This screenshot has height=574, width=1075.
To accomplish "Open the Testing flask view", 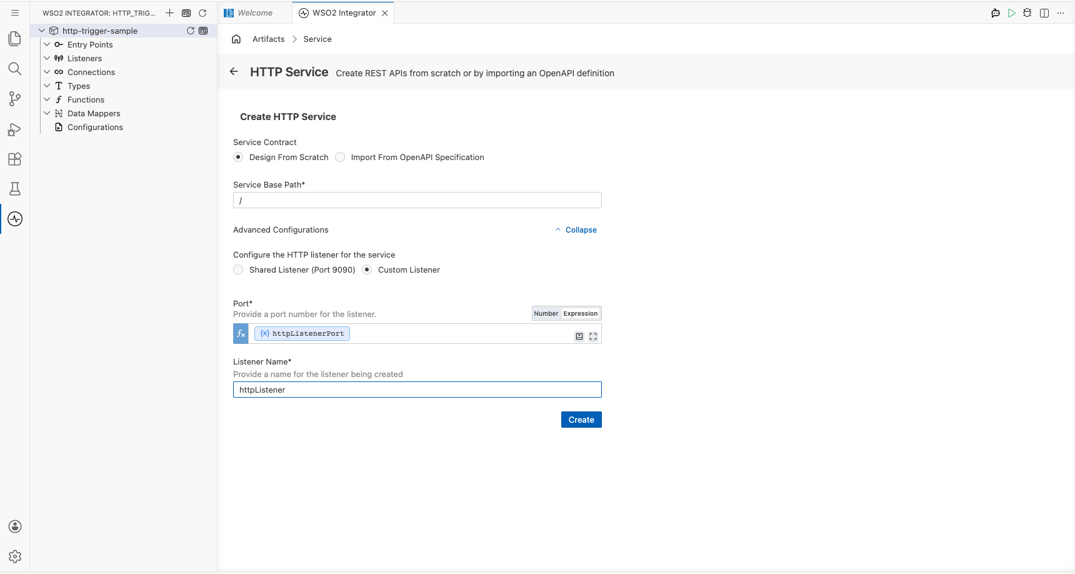I will pos(15,189).
